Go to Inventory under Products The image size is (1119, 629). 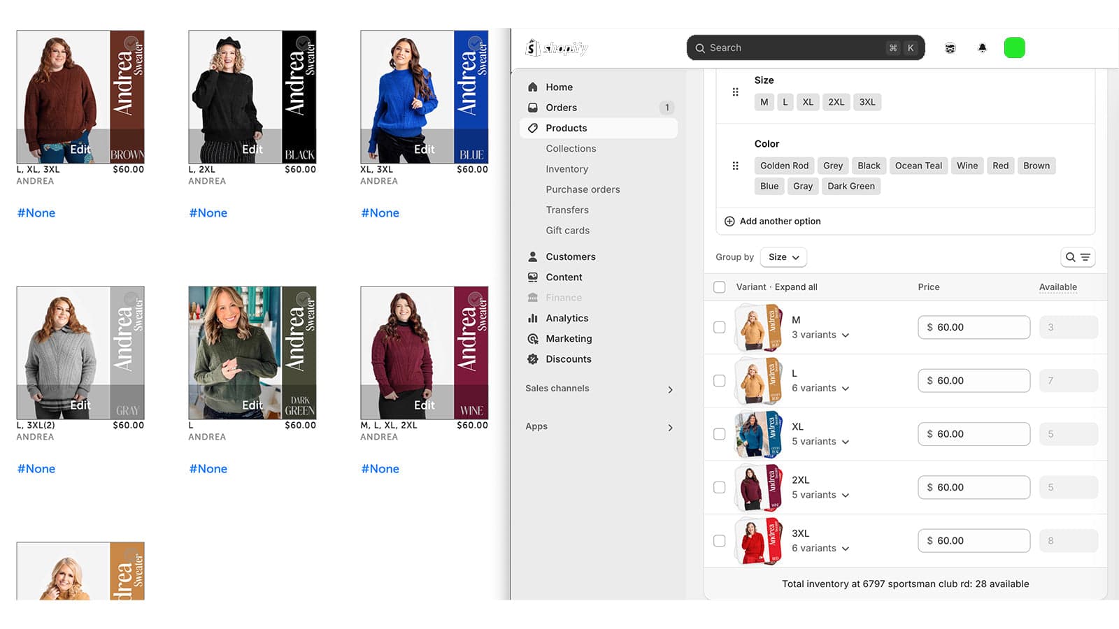click(566, 169)
